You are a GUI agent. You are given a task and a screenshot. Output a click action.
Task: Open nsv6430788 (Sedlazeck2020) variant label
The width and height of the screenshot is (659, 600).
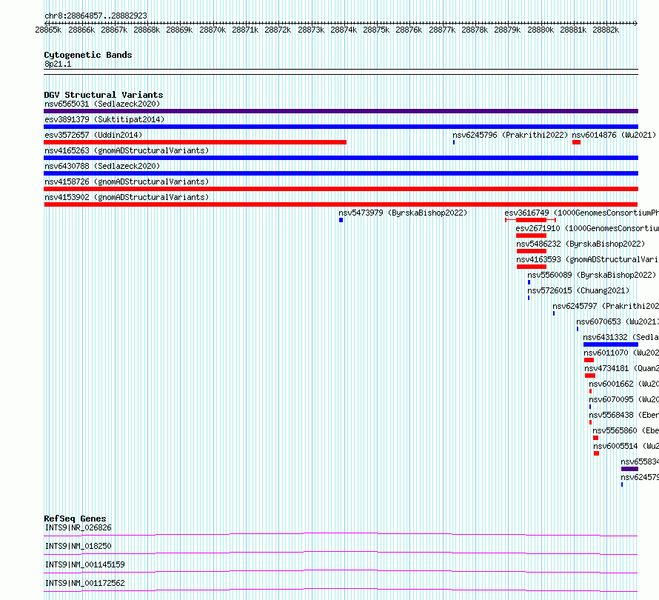click(102, 166)
